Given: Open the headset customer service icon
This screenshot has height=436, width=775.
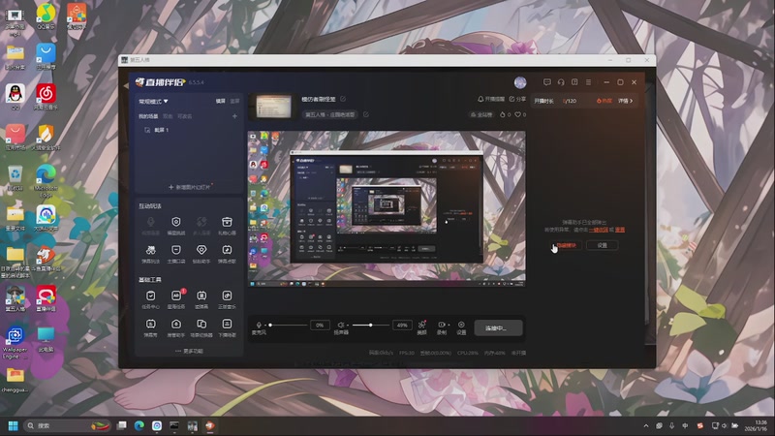Looking at the screenshot, I should click(561, 82).
